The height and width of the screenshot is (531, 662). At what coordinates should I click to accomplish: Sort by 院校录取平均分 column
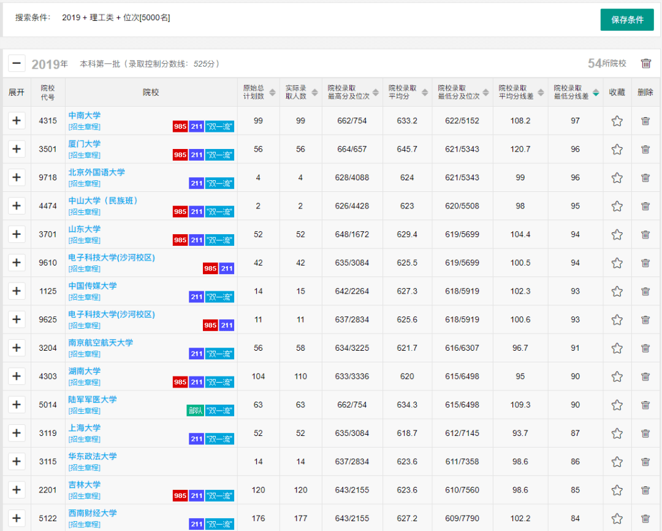click(x=425, y=92)
